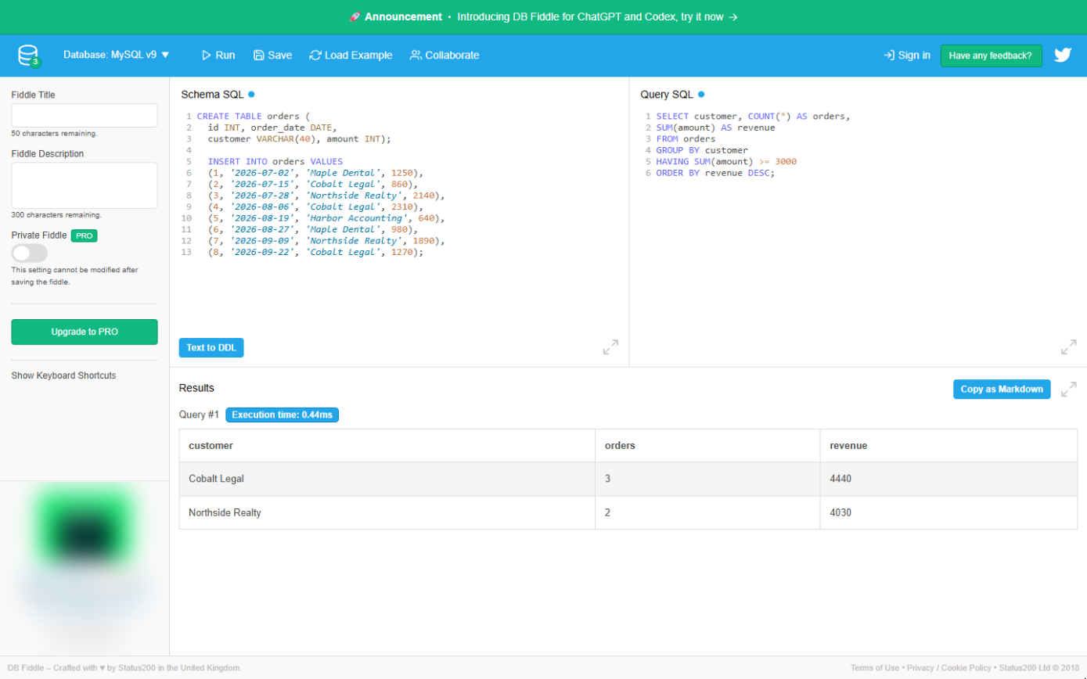Expand the Schema SQL panel to fullscreen
The image size is (1087, 679).
pos(610,347)
